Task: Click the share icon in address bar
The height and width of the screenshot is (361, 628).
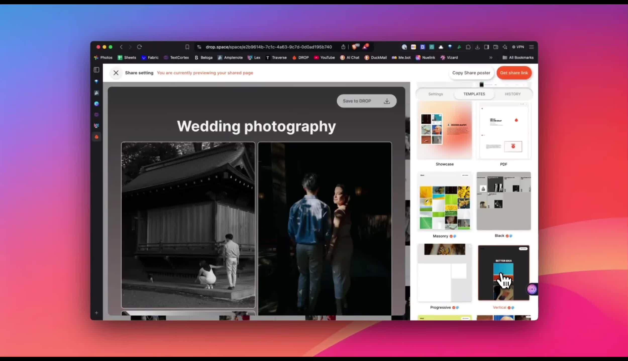Action: (343, 47)
